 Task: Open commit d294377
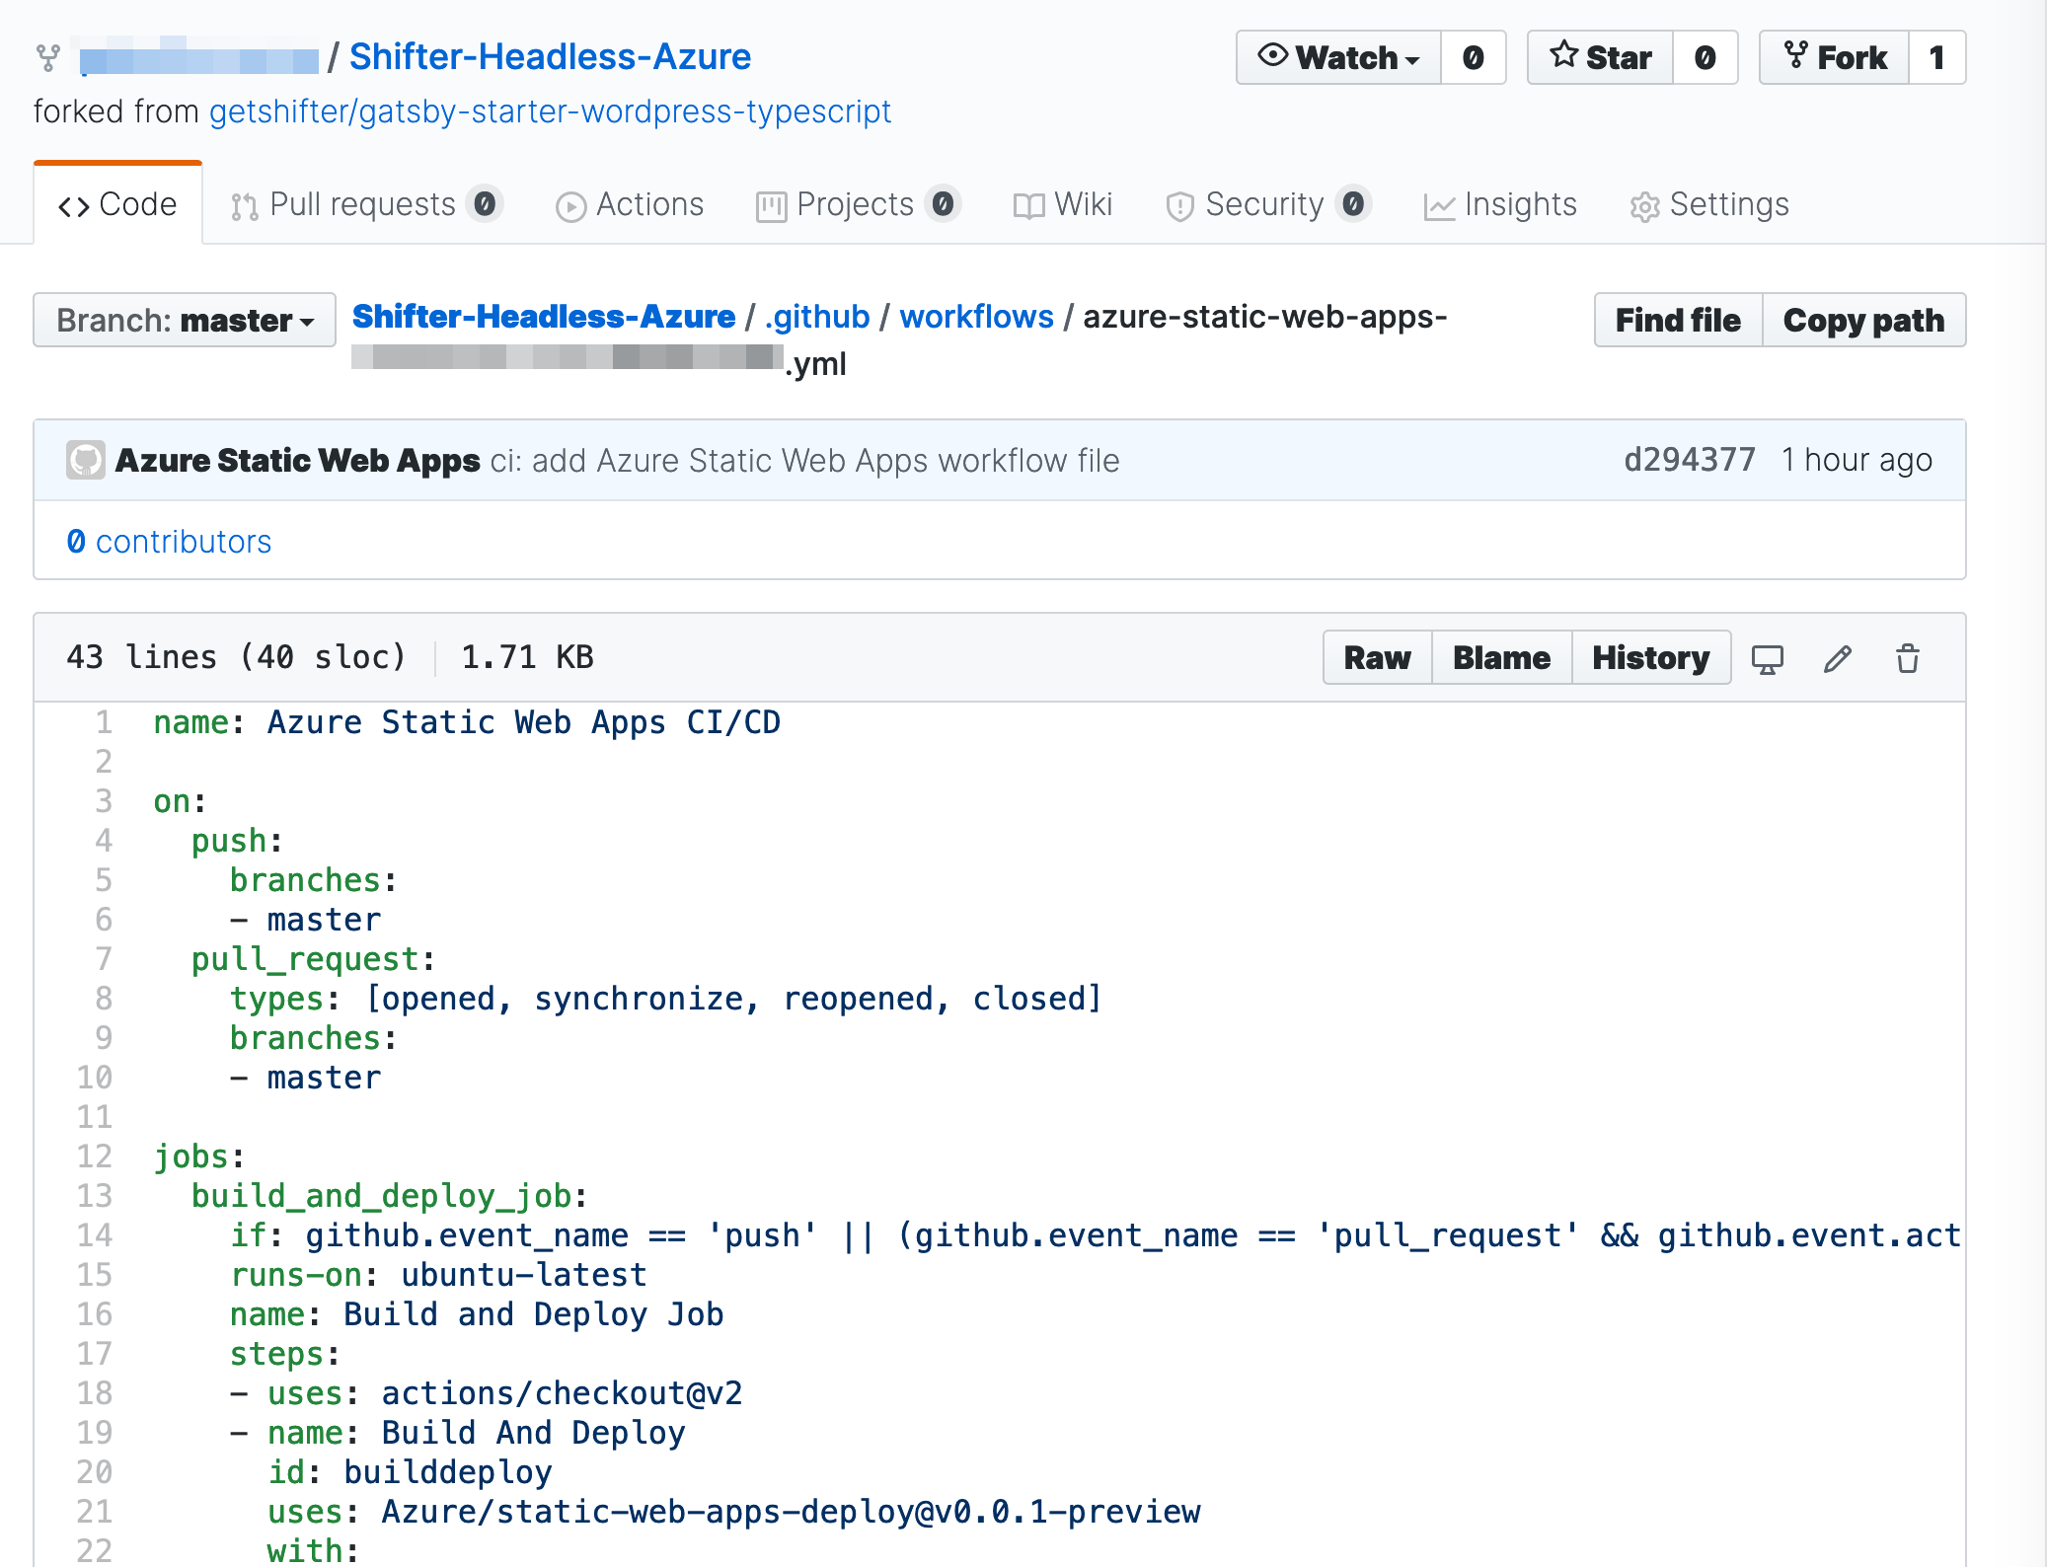pyautogui.click(x=1690, y=460)
